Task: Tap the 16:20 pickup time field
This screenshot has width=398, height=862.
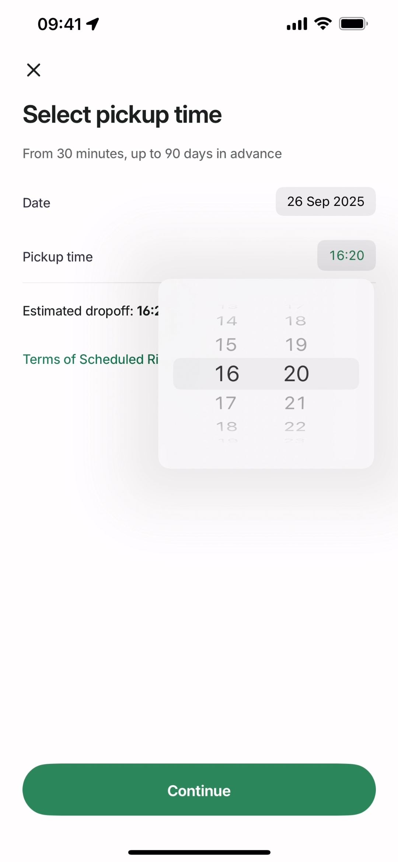Action: click(x=346, y=255)
